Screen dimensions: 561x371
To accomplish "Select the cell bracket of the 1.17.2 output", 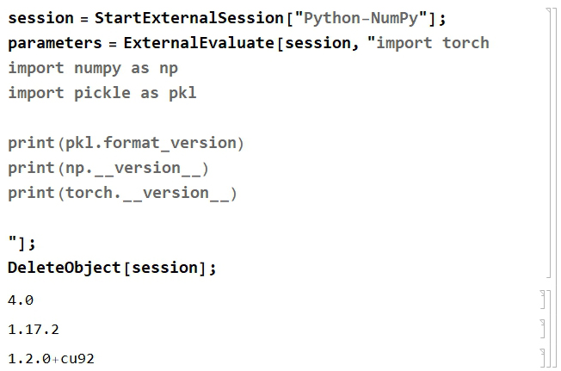I will pyautogui.click(x=543, y=329).
